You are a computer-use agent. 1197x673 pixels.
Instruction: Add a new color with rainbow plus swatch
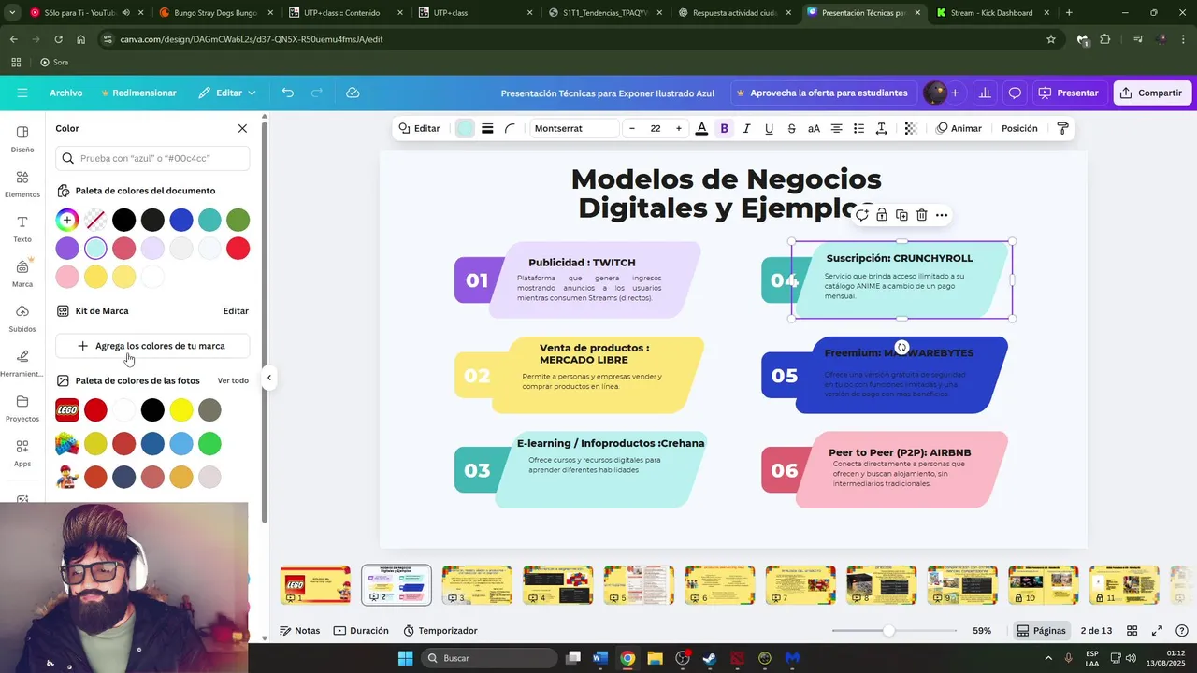point(66,220)
